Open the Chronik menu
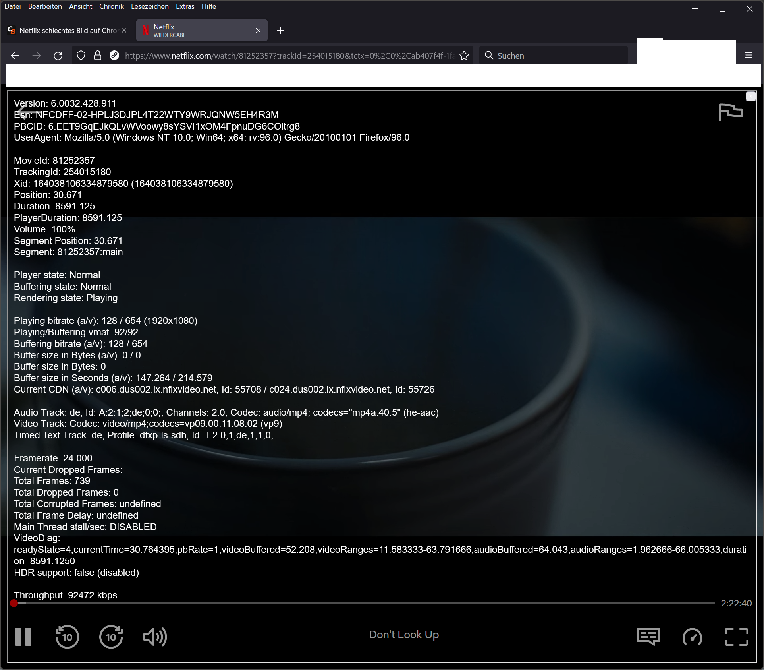The height and width of the screenshot is (670, 764). [111, 6]
